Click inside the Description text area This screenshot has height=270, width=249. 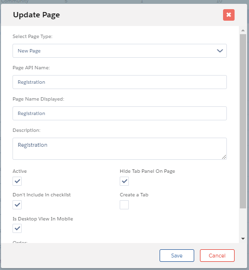click(x=120, y=149)
